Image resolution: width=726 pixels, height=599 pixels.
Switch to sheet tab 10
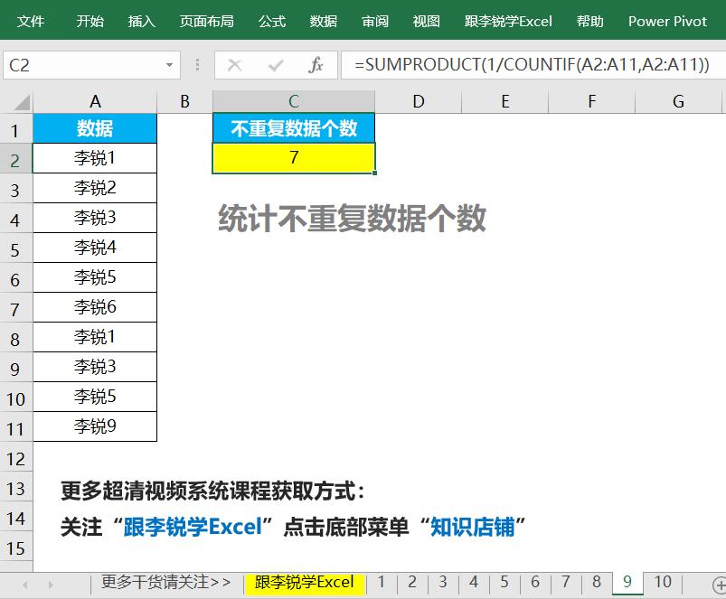pos(662,583)
